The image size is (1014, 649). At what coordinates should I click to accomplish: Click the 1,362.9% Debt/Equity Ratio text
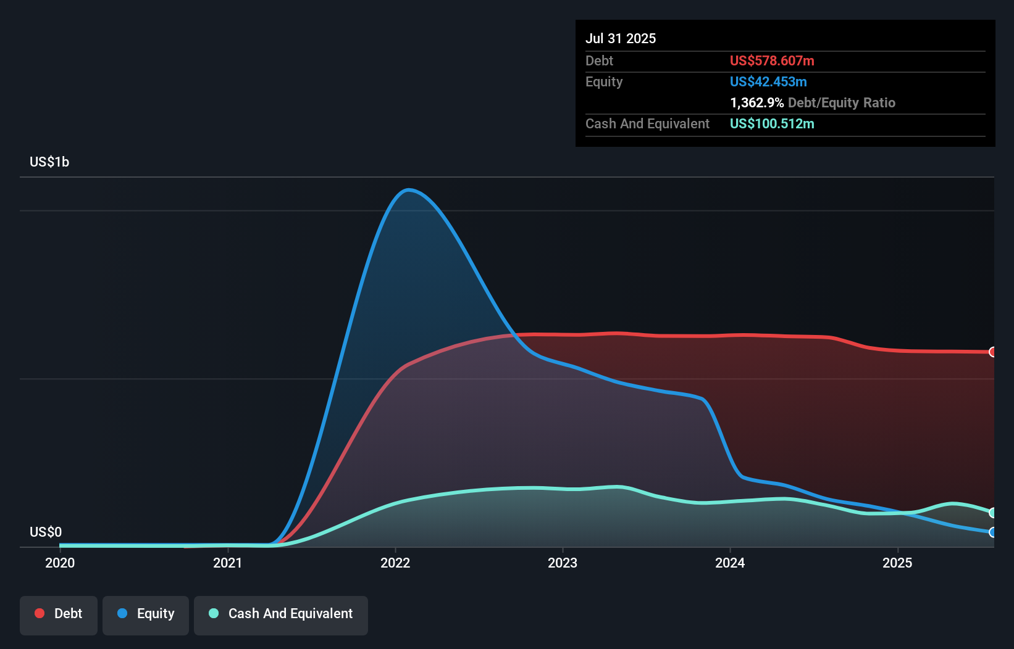(812, 103)
